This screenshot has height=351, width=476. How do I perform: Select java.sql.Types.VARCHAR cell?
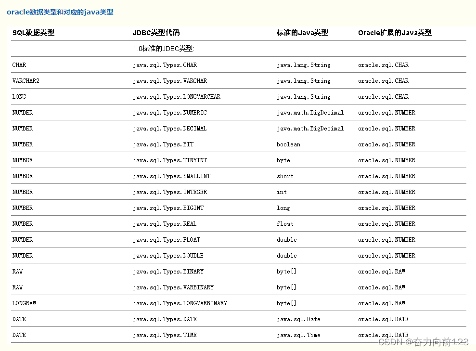tap(170, 81)
